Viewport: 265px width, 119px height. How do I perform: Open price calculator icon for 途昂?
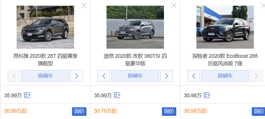pyautogui.click(x=117, y=95)
